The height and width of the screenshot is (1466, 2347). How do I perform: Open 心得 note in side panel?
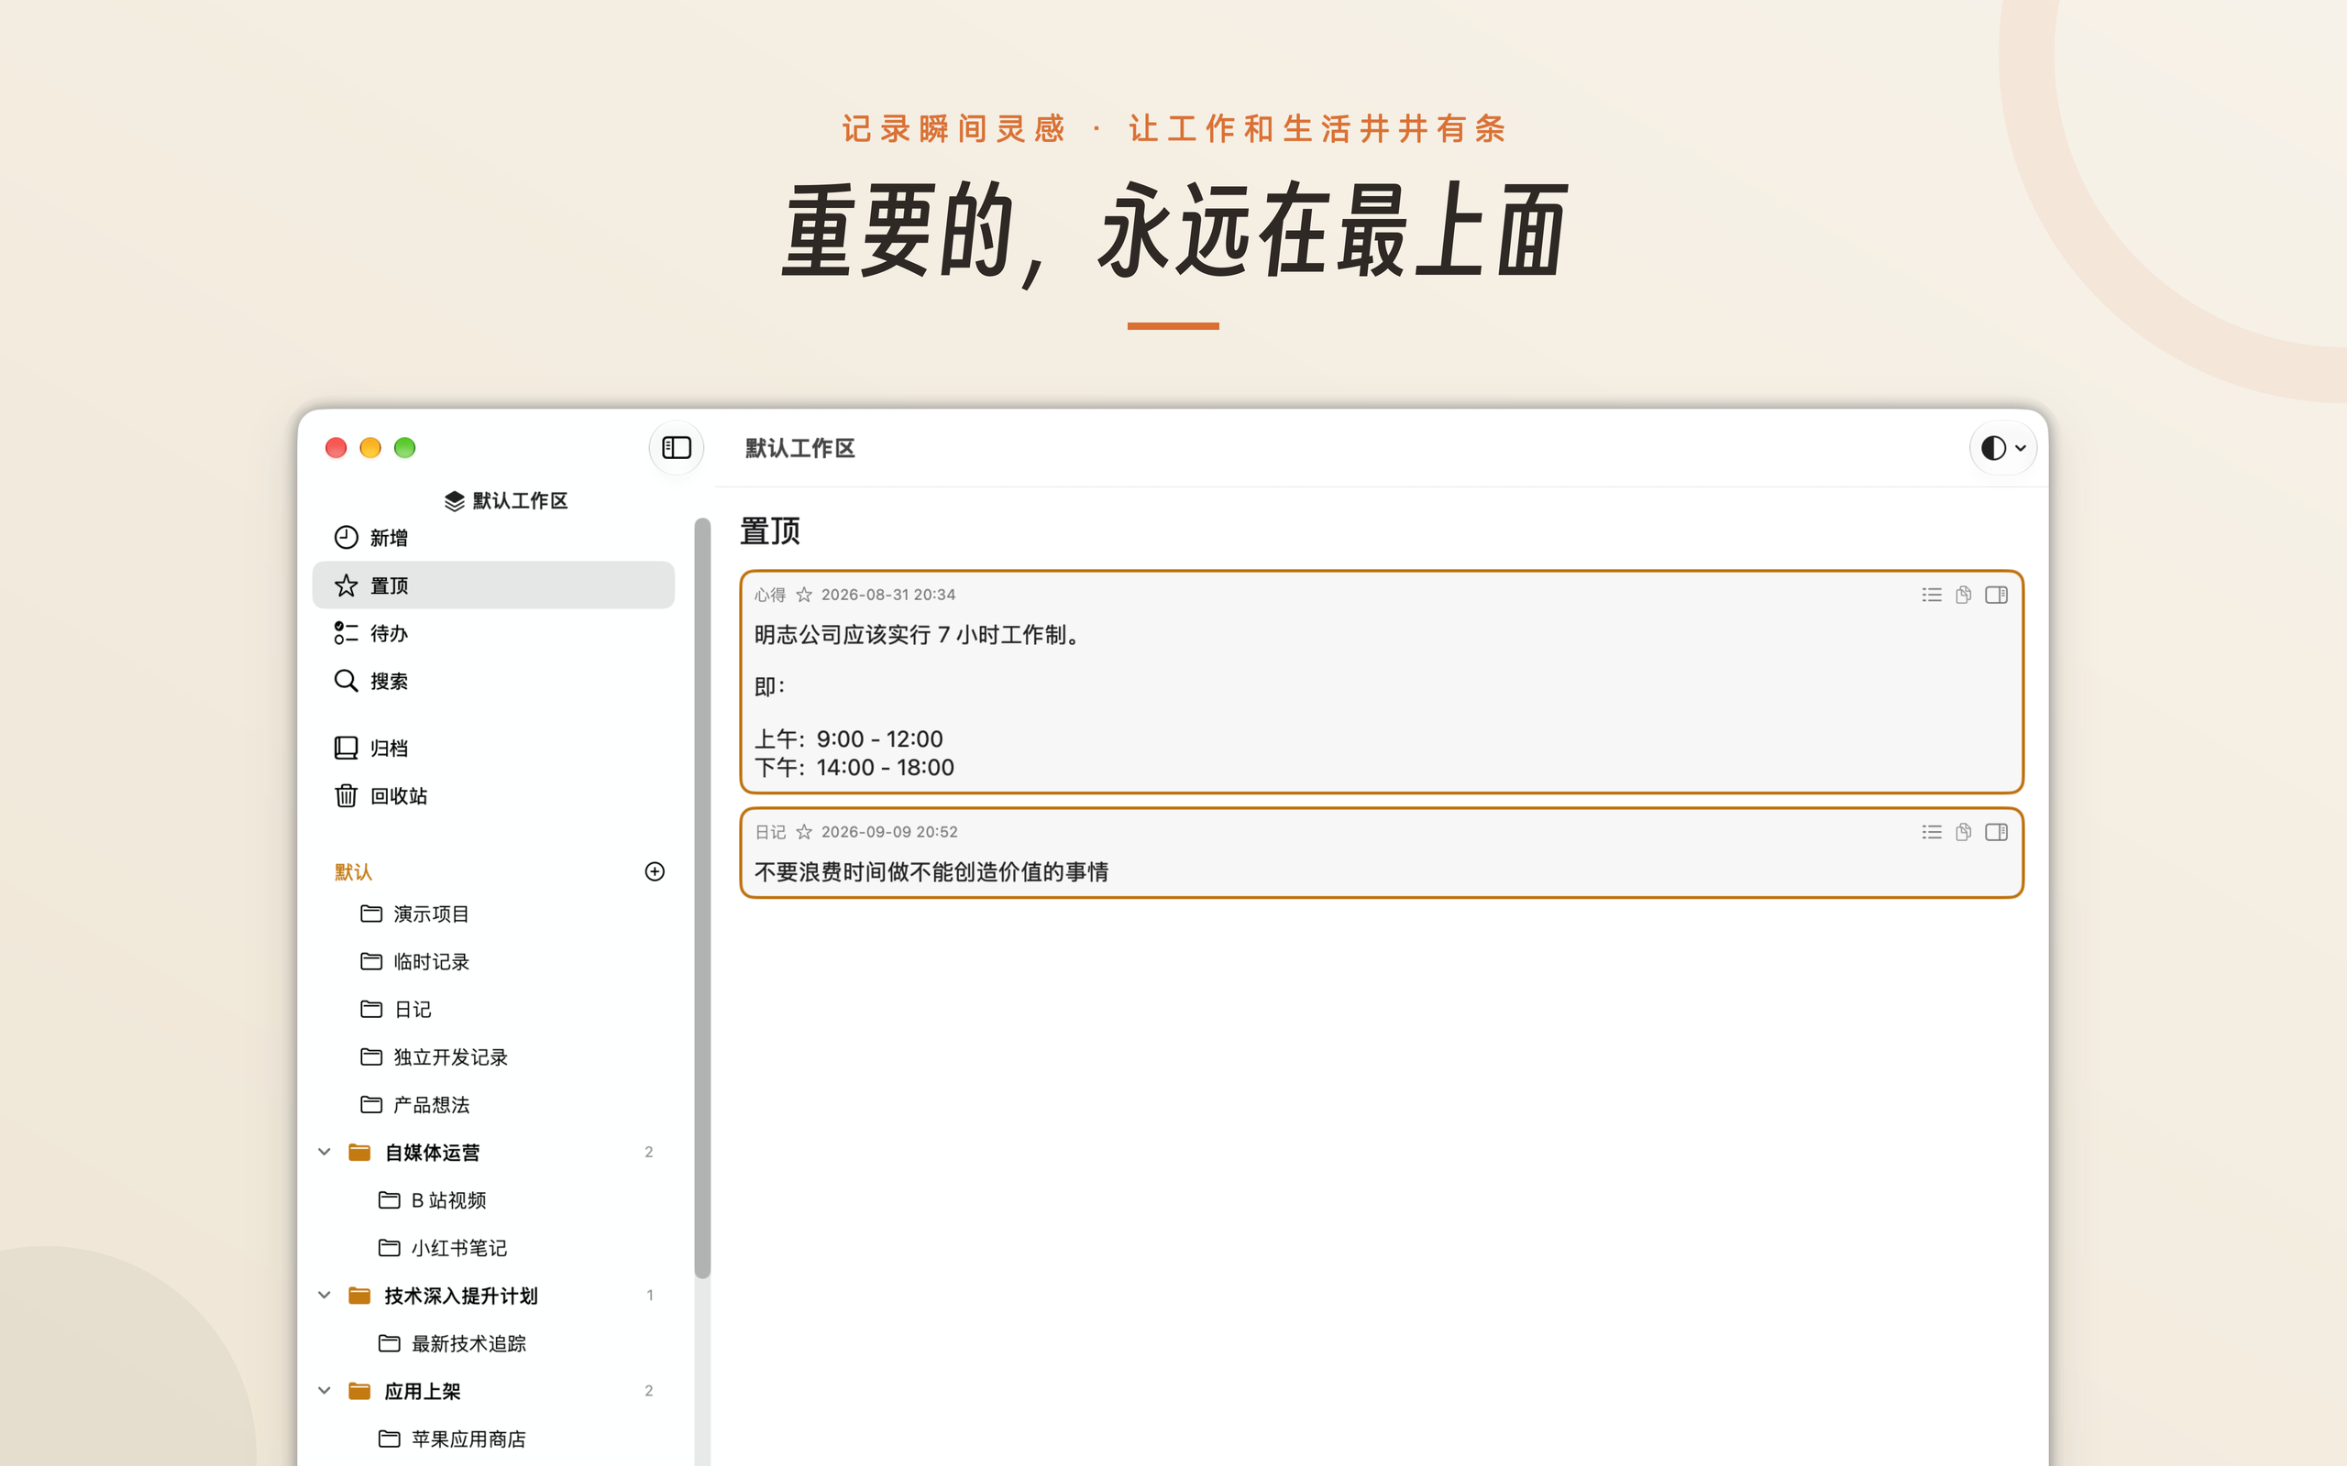(x=1996, y=595)
